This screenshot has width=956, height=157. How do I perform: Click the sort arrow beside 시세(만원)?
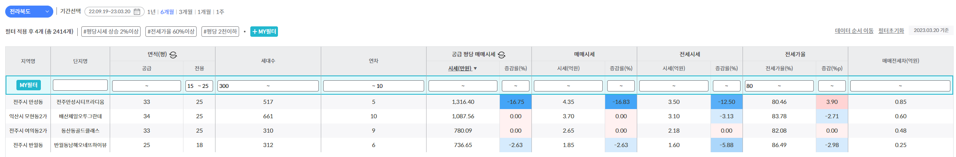[475, 69]
